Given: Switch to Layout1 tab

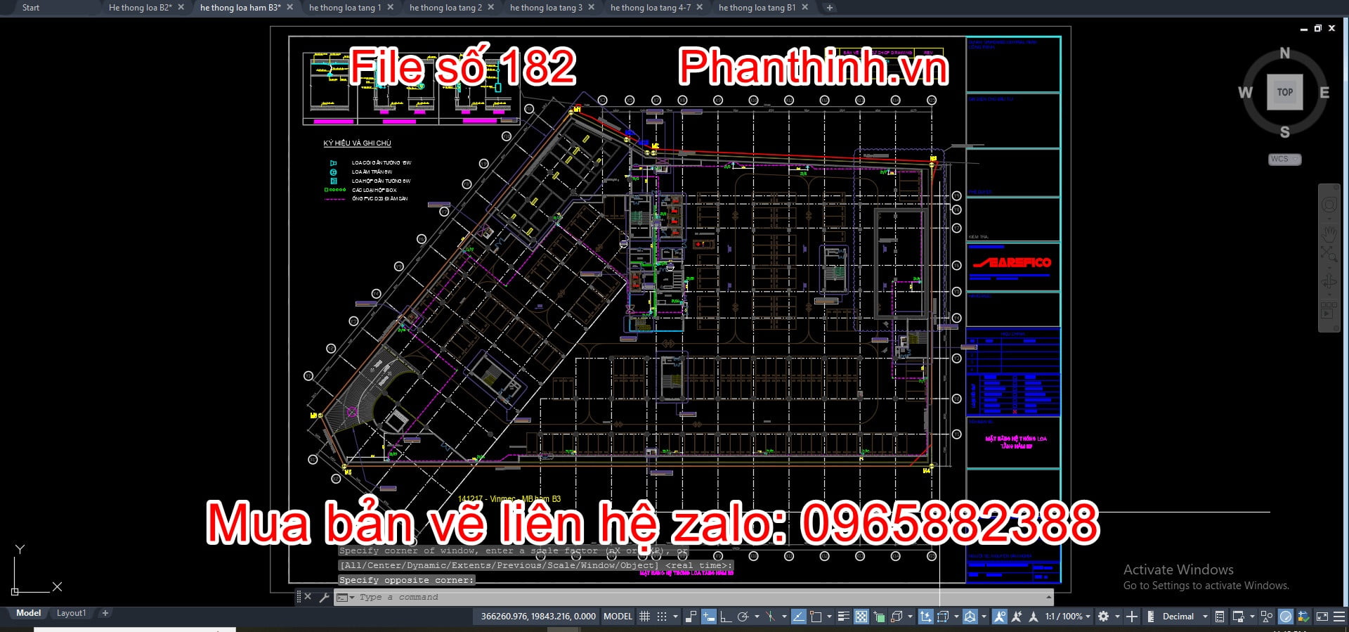Looking at the screenshot, I should (71, 613).
